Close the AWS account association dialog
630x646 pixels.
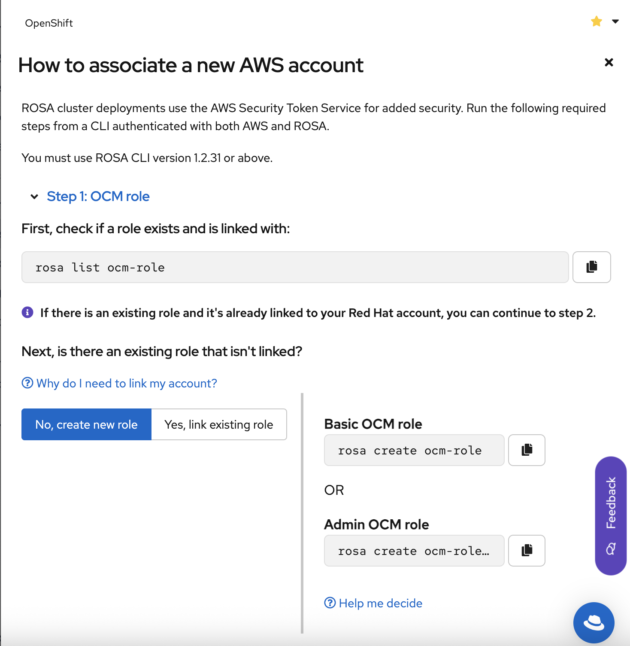point(609,63)
